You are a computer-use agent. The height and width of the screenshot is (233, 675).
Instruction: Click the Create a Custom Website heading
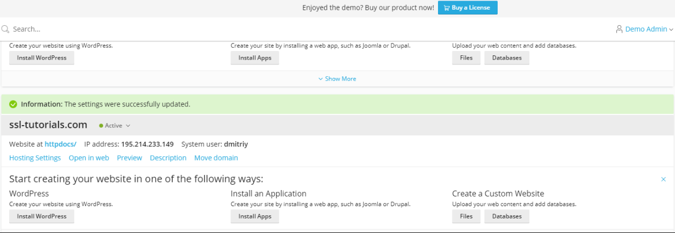click(x=498, y=193)
